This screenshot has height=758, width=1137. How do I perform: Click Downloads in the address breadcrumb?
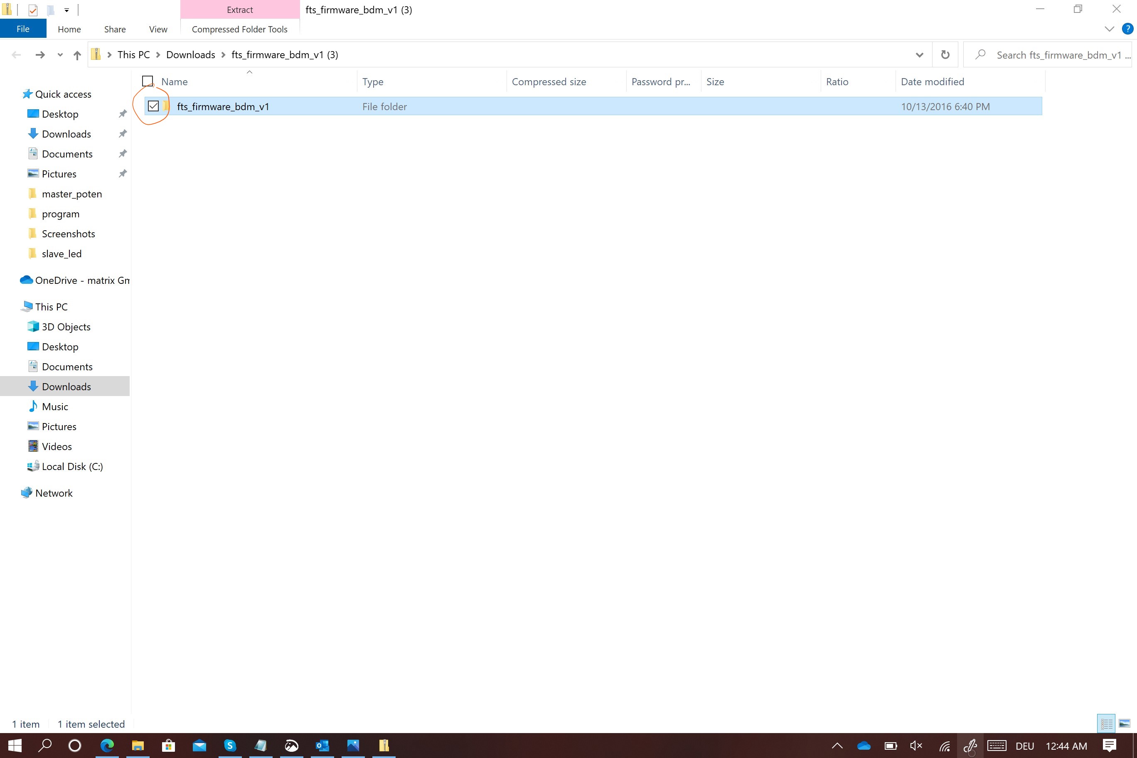(x=190, y=54)
